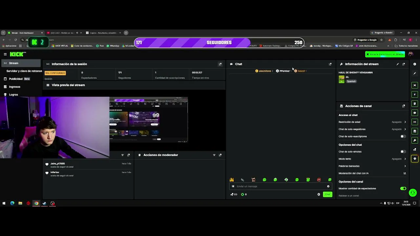Open filter dropdown in Acciones de moderador panel
The width and height of the screenshot is (420, 236).
[214, 155]
